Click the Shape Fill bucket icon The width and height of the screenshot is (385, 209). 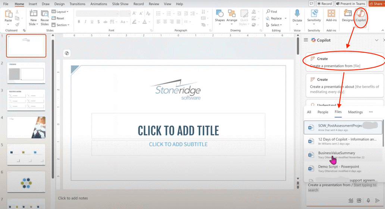(254, 12)
